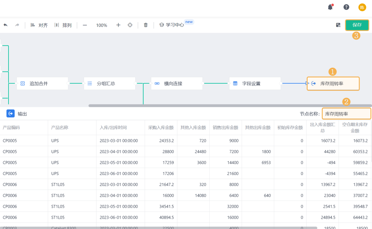This screenshot has height=229, width=372.
Task: Click the redo arrow icon
Action: (x=17, y=25)
